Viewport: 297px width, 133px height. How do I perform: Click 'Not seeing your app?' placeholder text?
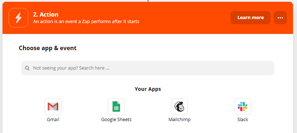(x=55, y=68)
